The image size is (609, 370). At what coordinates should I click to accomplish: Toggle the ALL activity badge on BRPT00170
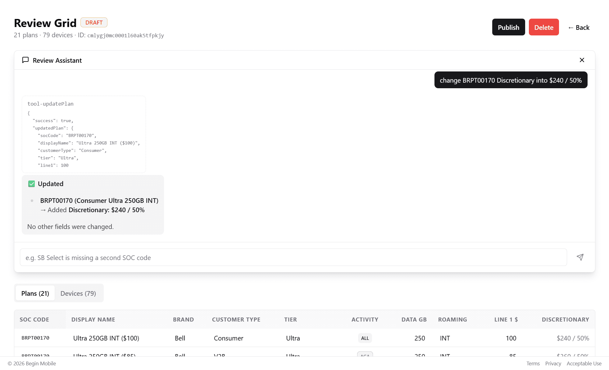pos(365,338)
